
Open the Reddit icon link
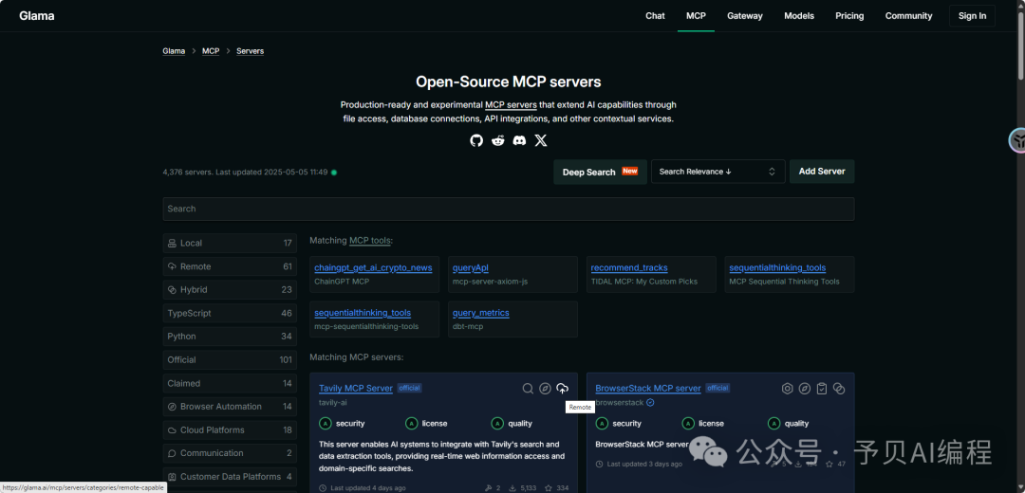[x=498, y=140]
